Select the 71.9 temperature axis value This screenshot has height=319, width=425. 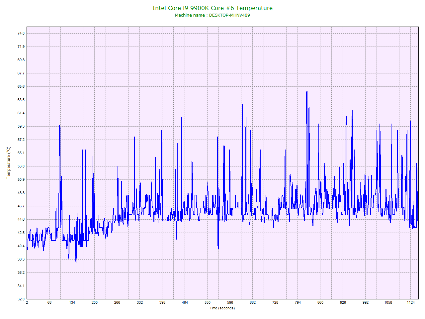[x=21, y=47]
